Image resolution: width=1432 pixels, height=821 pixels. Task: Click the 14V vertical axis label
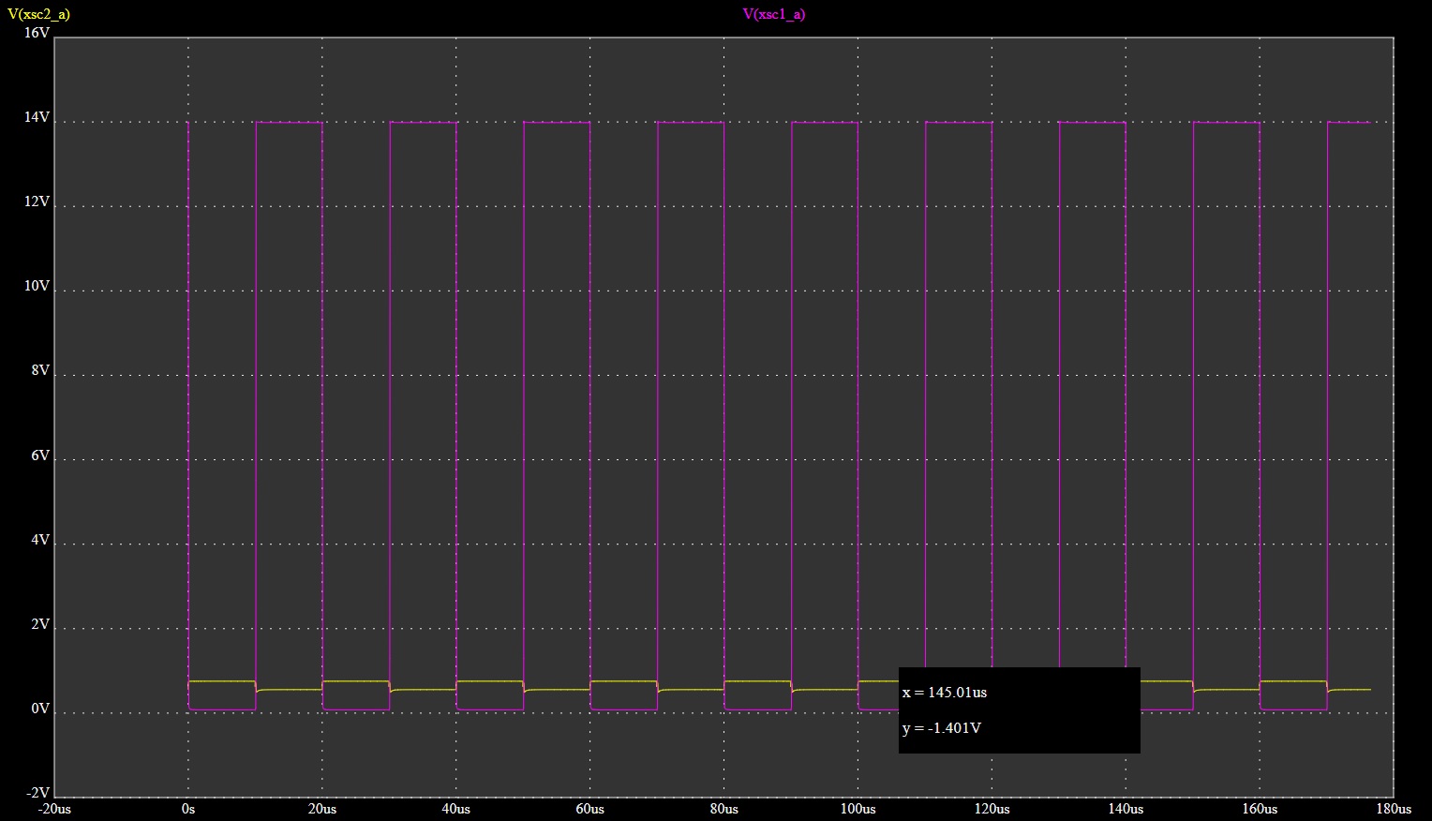(x=37, y=117)
